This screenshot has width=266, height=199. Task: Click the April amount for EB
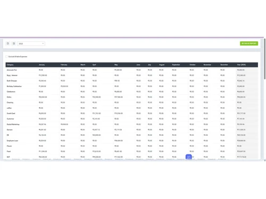(97, 135)
